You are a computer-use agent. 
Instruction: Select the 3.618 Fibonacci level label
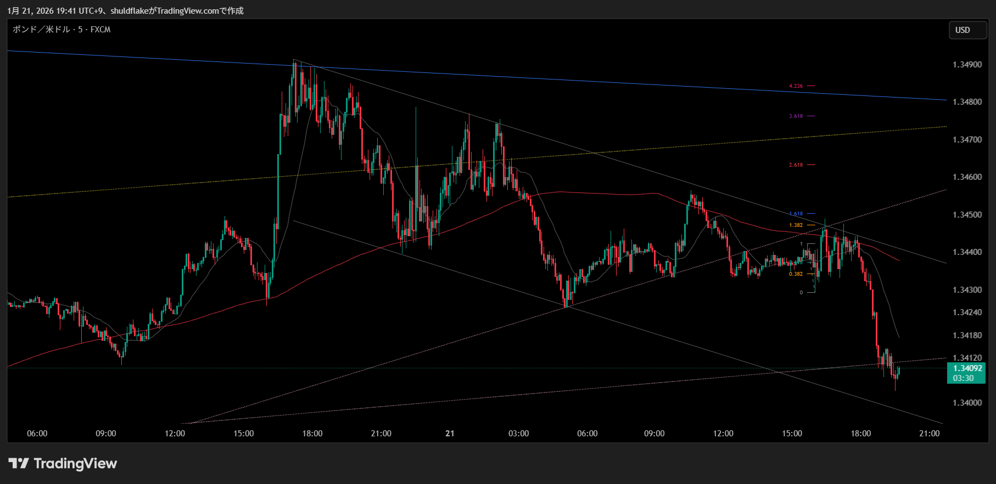click(796, 116)
